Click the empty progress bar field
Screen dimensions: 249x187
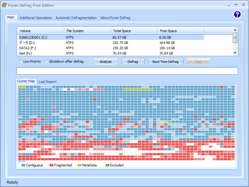[127, 71]
